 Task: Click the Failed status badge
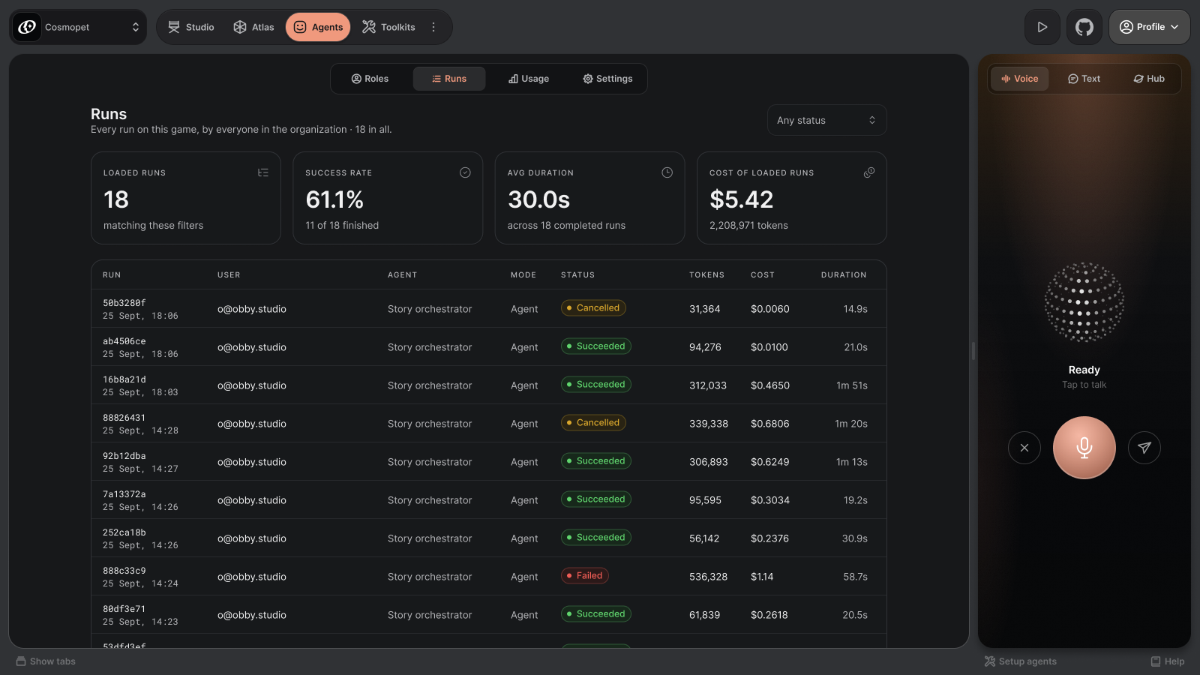click(x=585, y=576)
